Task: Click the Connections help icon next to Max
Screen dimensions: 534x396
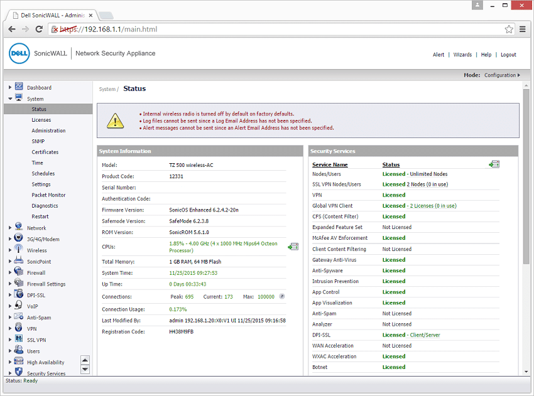Action: [282, 296]
